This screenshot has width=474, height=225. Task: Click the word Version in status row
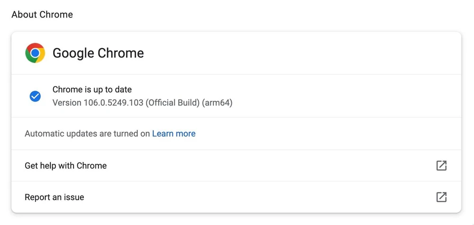pos(67,103)
